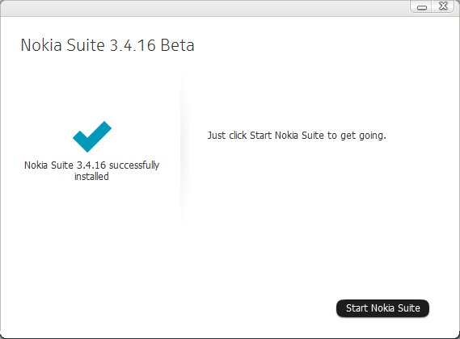Click the successfully installed status message
The width and height of the screenshot is (460, 339).
pyautogui.click(x=91, y=171)
